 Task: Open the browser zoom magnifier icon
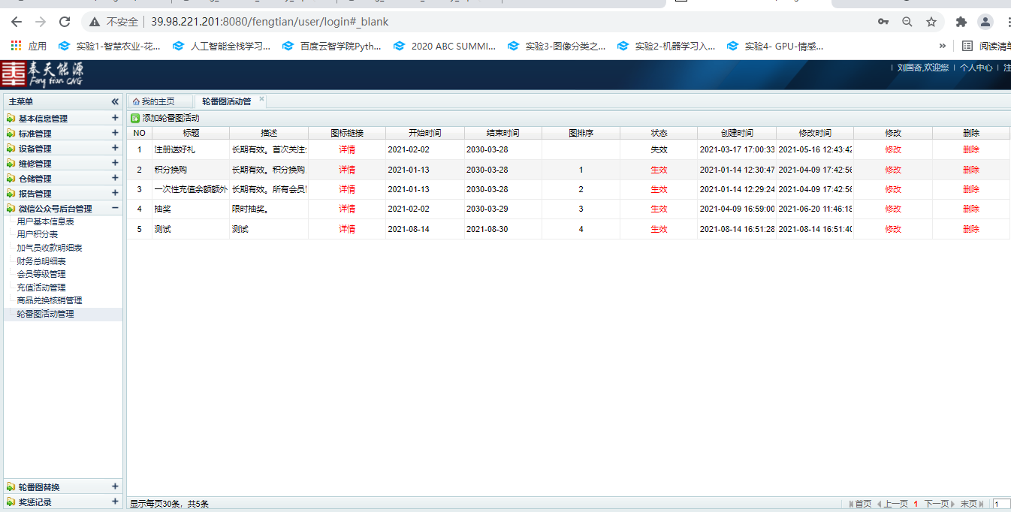coord(907,22)
